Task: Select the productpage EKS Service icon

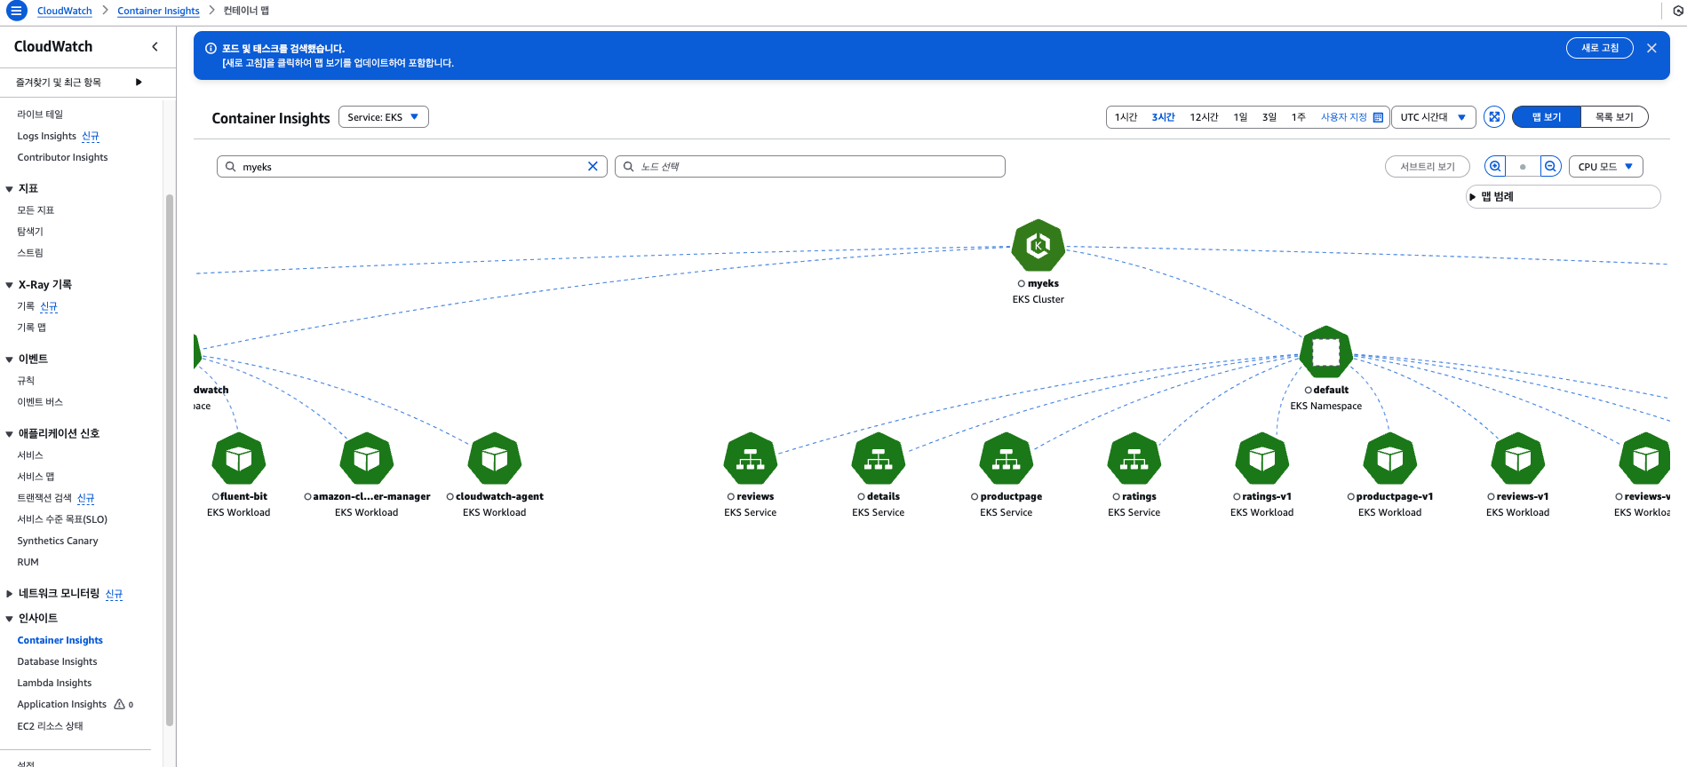Action: tap(1006, 459)
